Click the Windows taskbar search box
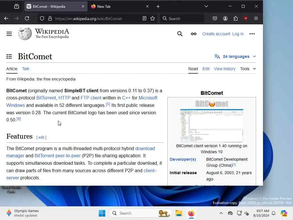293x220 pixels. pos(140,213)
